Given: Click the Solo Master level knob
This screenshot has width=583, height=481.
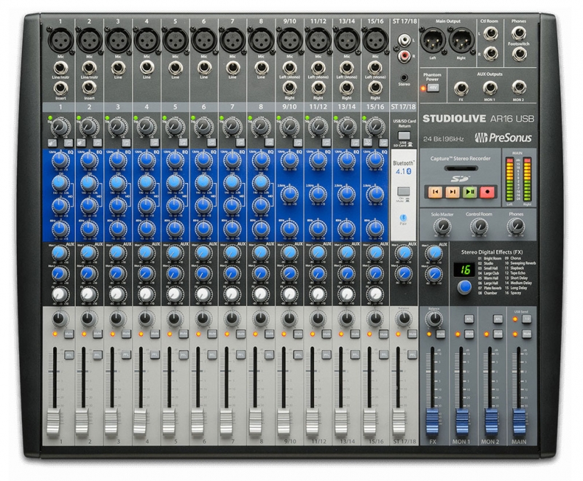Looking at the screenshot, I should coord(442,226).
